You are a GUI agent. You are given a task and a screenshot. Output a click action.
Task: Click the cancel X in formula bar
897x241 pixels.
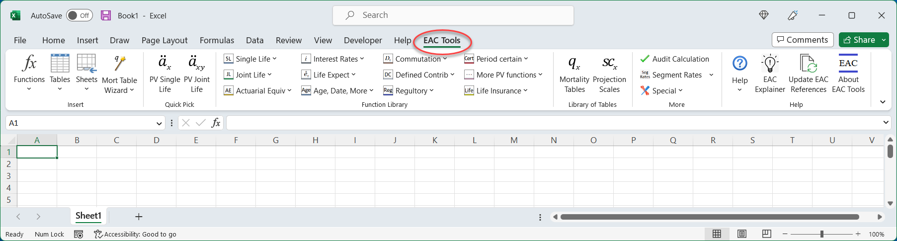(x=186, y=123)
